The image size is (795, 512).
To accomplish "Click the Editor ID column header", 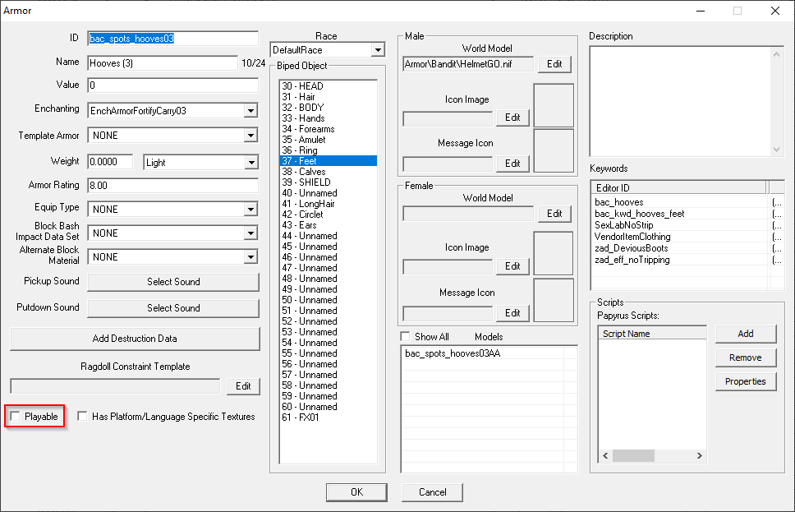I will (x=679, y=187).
